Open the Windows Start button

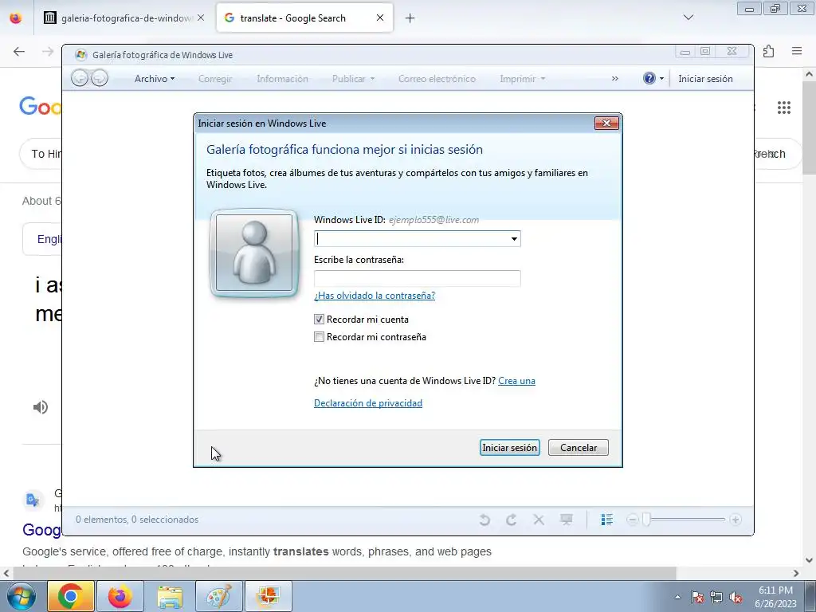(x=22, y=596)
